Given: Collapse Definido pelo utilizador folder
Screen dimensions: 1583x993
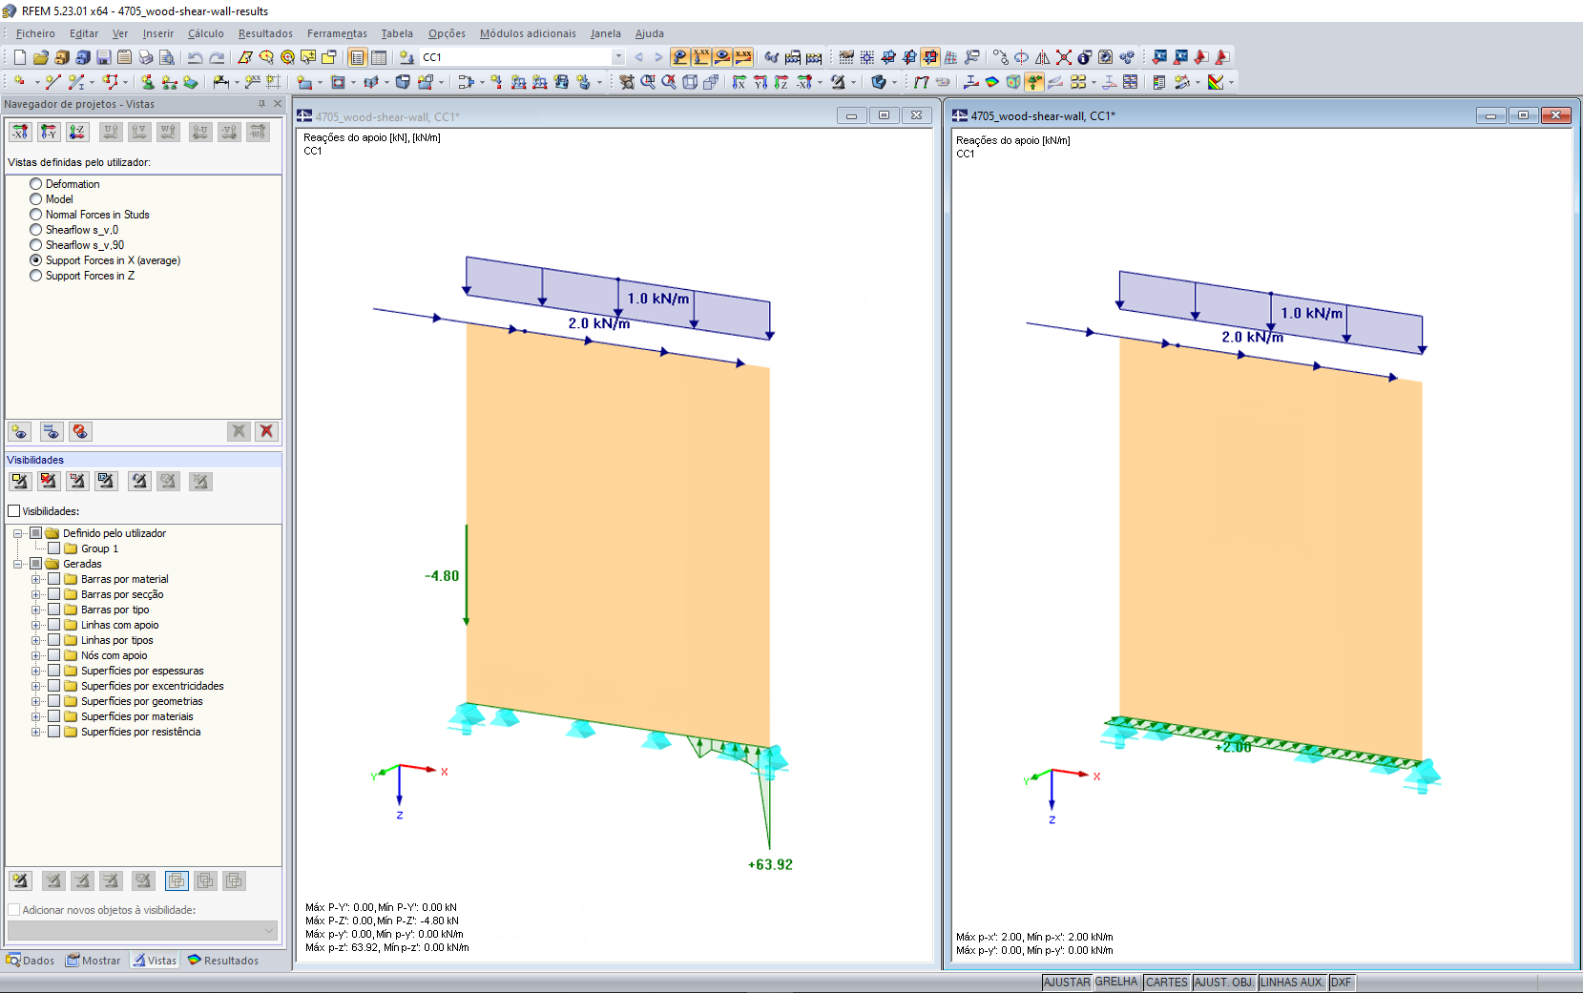Looking at the screenshot, I should [18, 533].
